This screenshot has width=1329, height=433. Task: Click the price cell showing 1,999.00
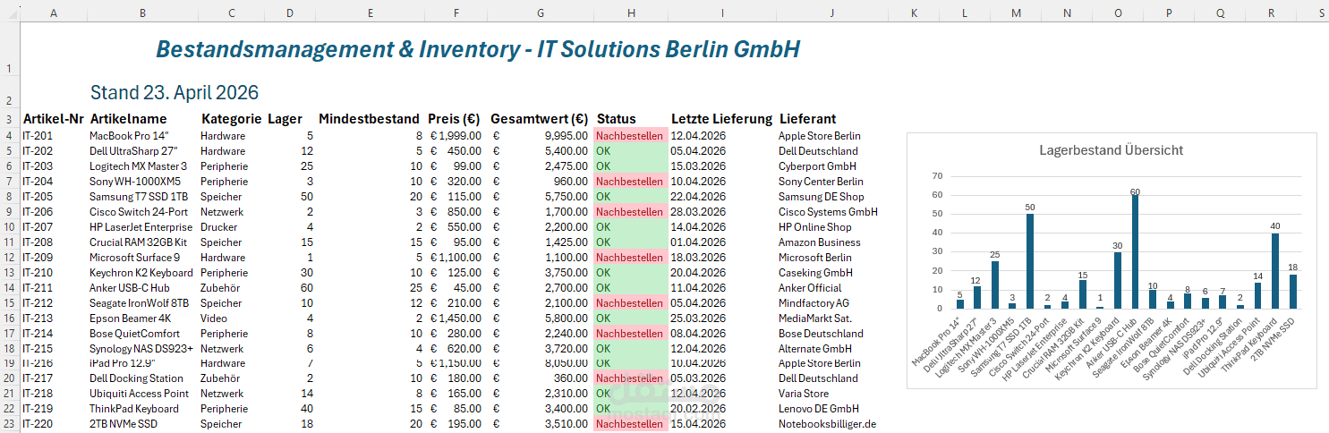coord(455,136)
